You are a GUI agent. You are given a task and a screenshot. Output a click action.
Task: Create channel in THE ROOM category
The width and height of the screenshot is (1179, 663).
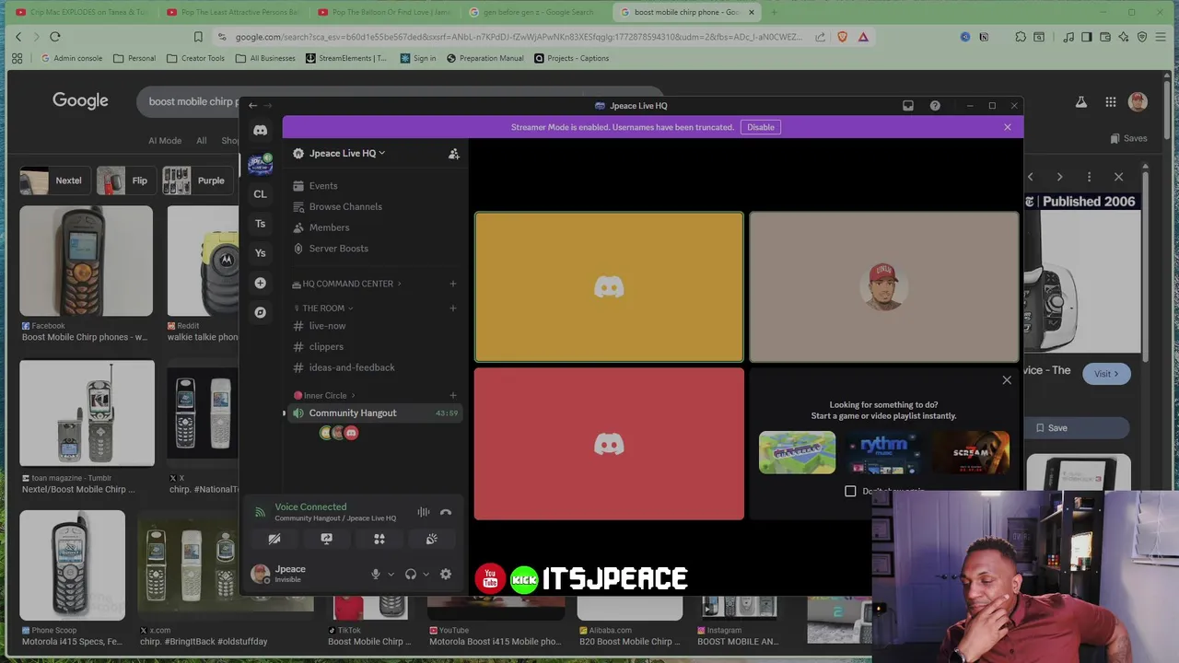tap(452, 308)
